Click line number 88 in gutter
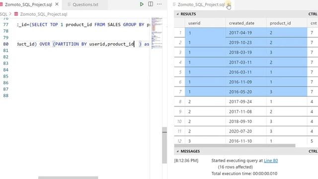This screenshot has width=318, height=179. [5, 95]
